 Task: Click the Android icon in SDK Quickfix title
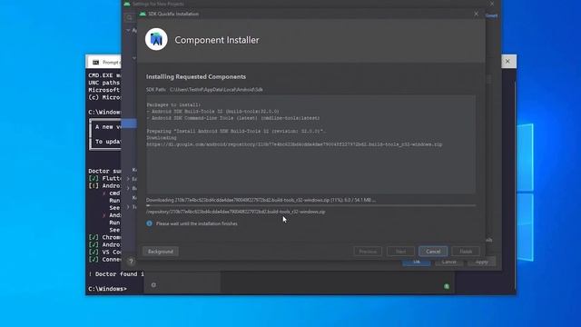click(143, 14)
